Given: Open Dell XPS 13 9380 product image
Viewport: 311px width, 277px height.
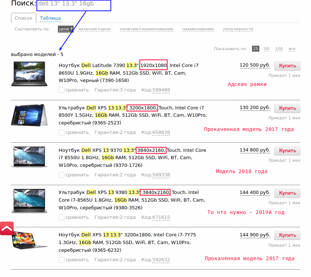Looking at the screenshot, I should (29, 201).
